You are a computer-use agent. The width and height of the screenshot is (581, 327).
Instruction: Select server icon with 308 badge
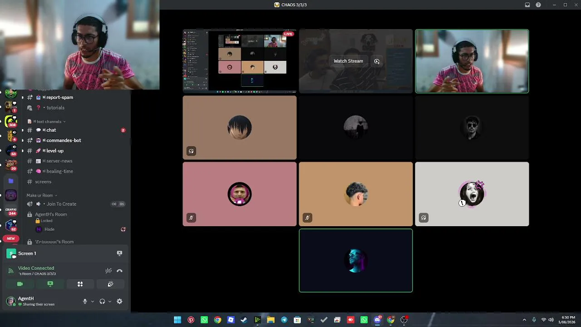[x=11, y=121]
